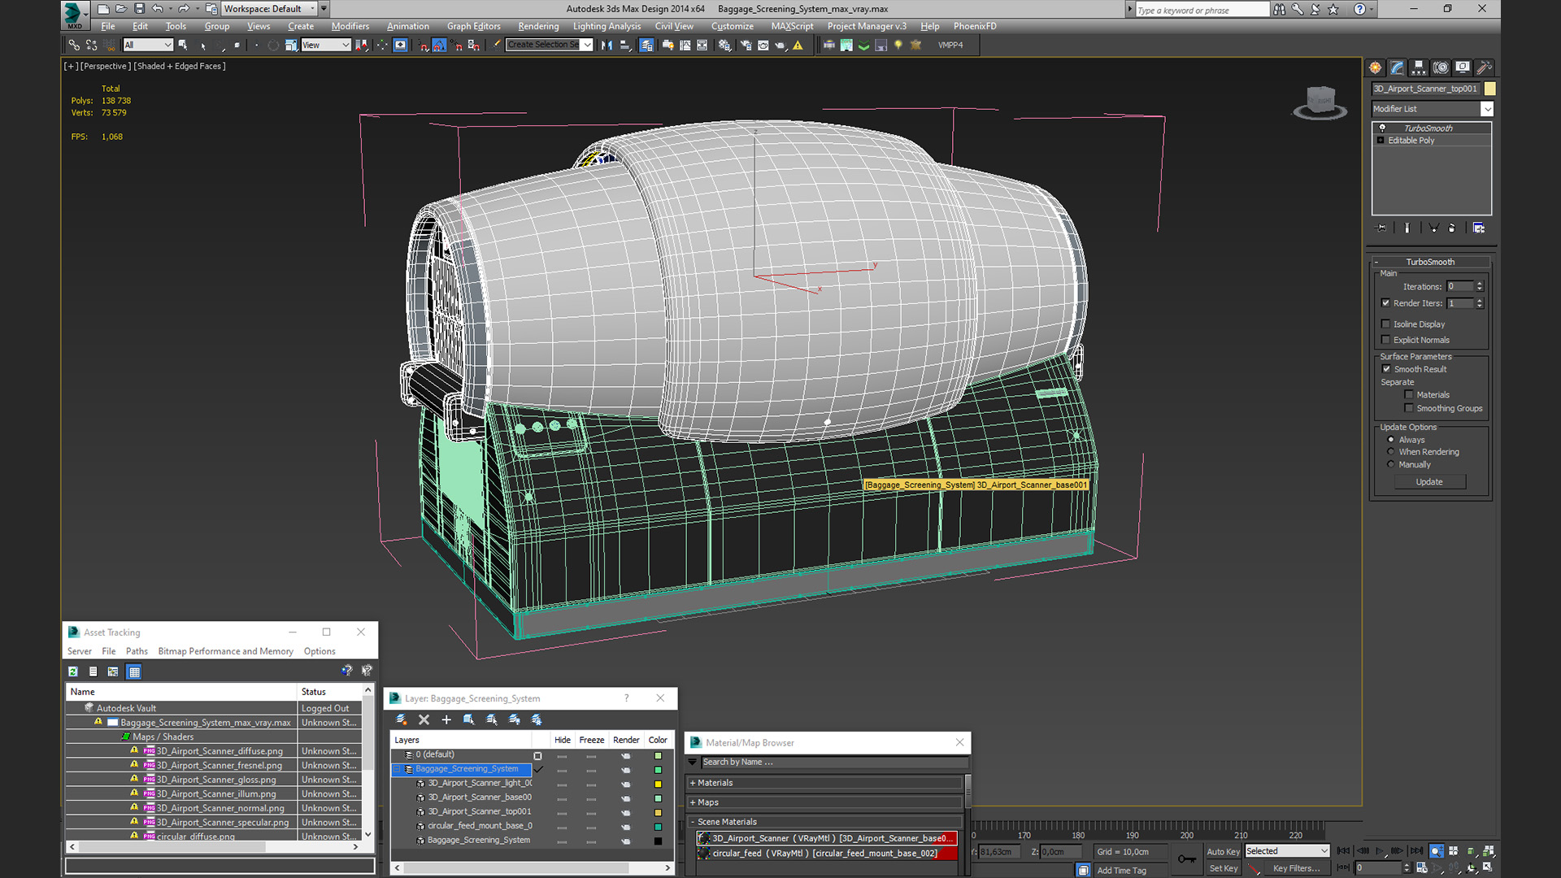Click color swatch for 3D_Airport_Scanner_top001 layer row
The image size is (1561, 878).
click(658, 812)
